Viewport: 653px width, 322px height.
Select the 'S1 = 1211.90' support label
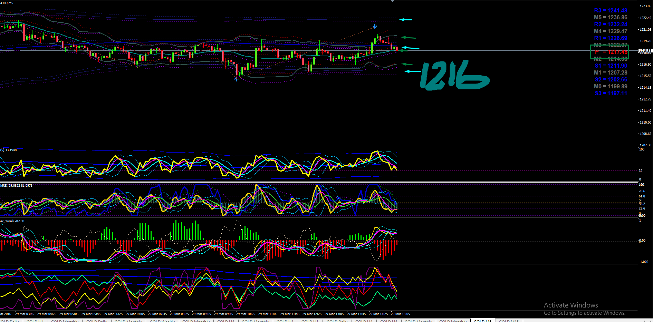pyautogui.click(x=611, y=66)
